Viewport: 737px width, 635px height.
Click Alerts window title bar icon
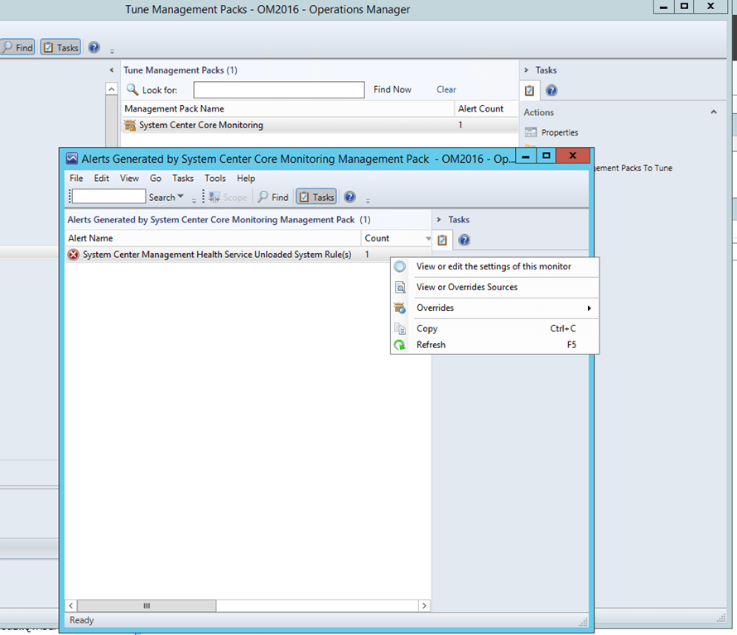(x=71, y=159)
